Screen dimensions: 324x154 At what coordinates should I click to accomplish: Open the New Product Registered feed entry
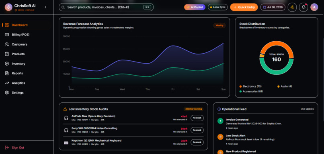pyautogui.click(x=266, y=152)
